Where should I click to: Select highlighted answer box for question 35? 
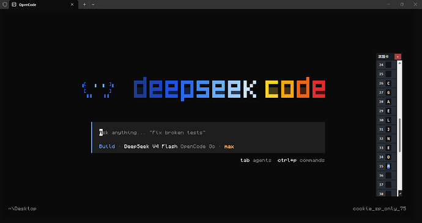click(x=388, y=166)
